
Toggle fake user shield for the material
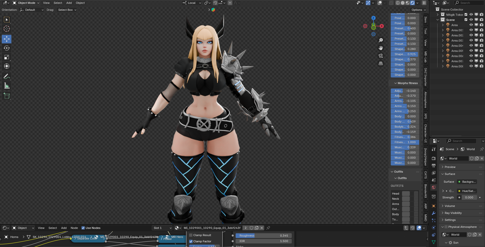[251, 228]
